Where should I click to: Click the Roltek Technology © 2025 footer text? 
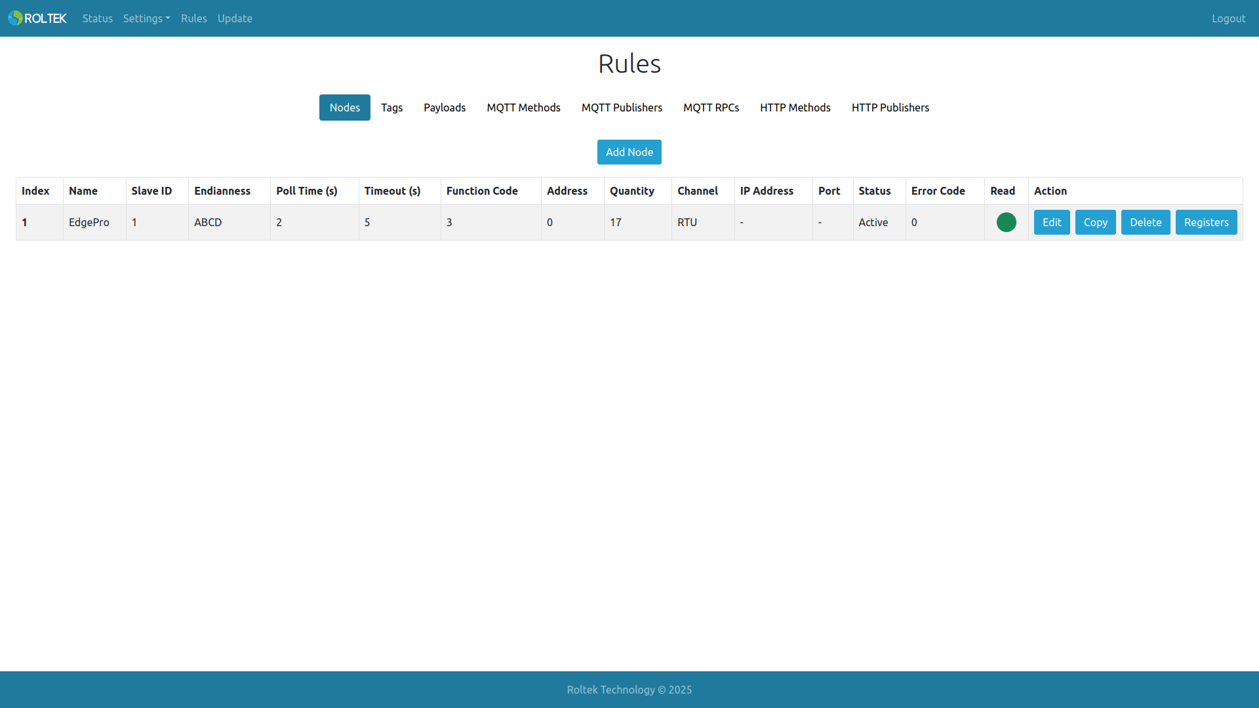[x=629, y=690]
